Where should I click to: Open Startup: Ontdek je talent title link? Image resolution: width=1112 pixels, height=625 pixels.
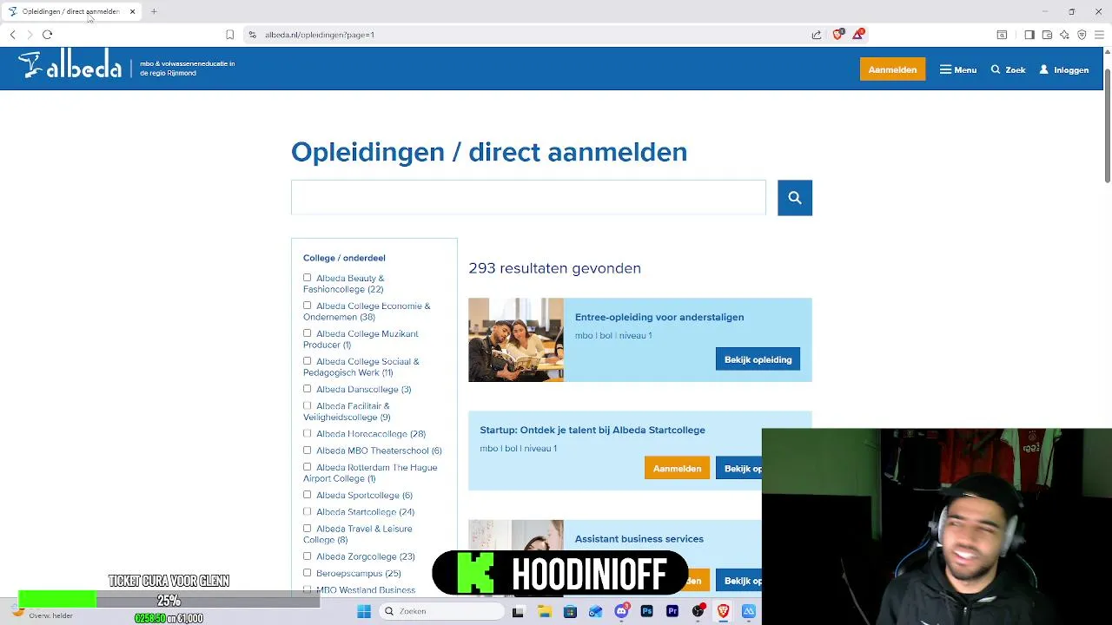tap(592, 430)
